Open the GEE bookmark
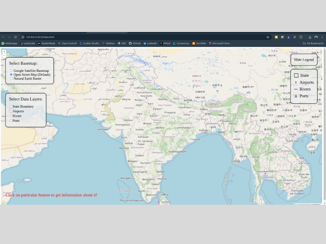326x244 pixels. point(122,43)
